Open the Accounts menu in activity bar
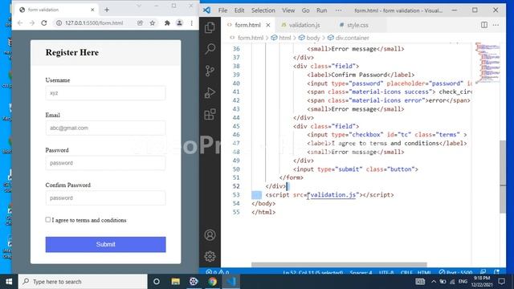 pos(210,235)
